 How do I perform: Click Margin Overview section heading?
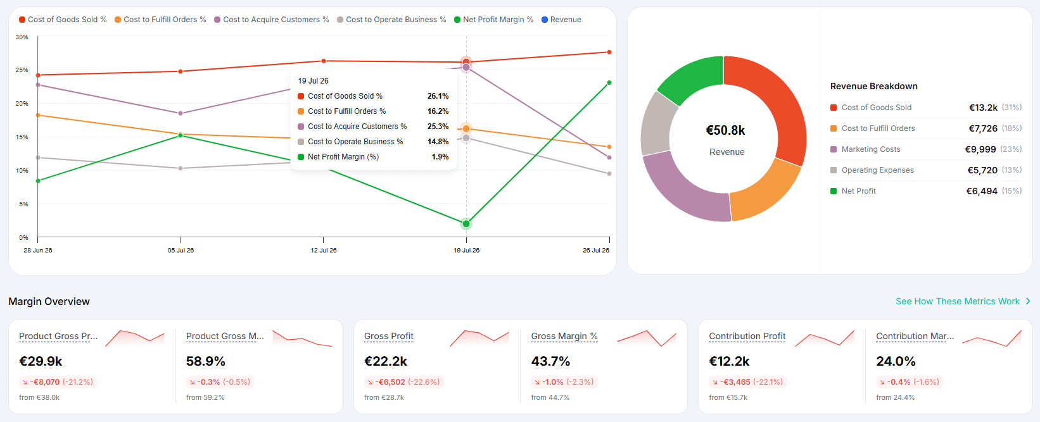49,301
